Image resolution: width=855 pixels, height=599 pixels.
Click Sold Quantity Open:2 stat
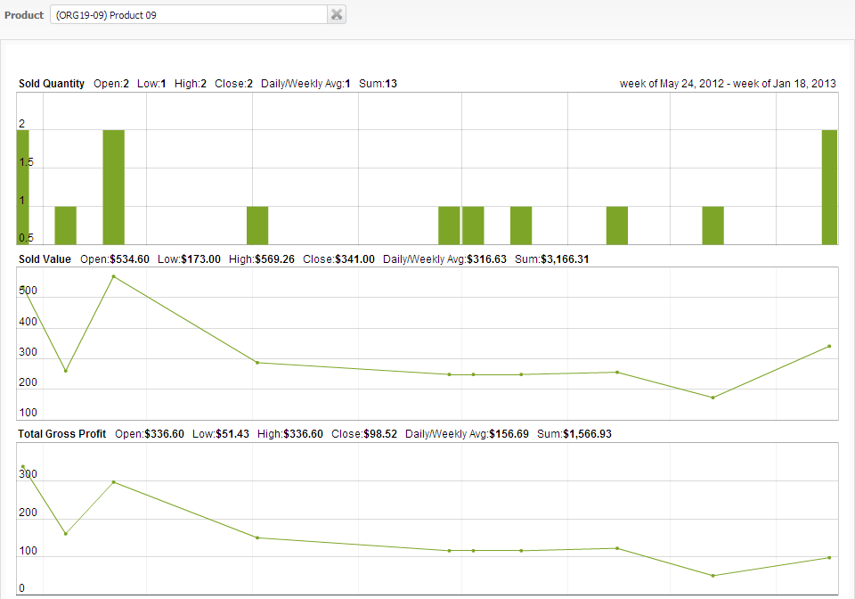(111, 84)
